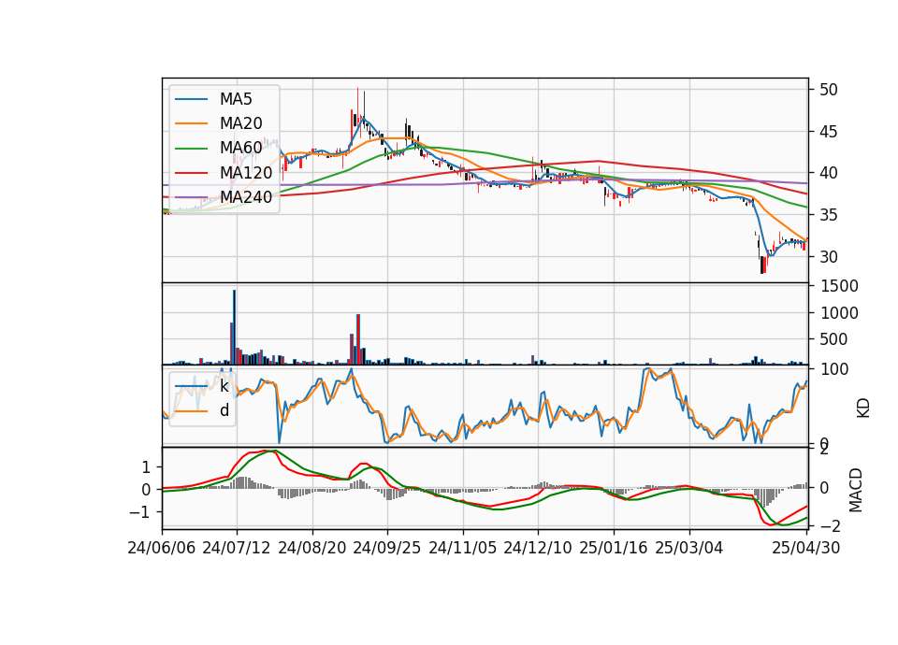Click the d label in KD legend
The width and height of the screenshot is (898, 645).
point(224,410)
